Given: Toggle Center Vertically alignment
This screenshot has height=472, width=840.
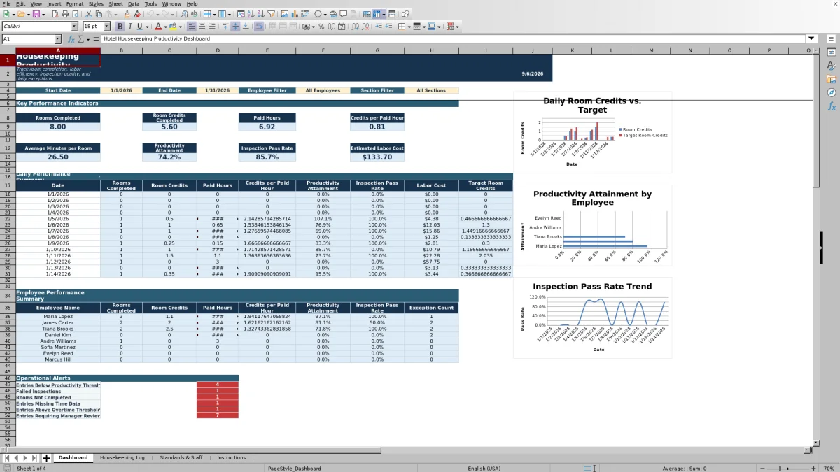Looking at the screenshot, I should click(x=235, y=27).
